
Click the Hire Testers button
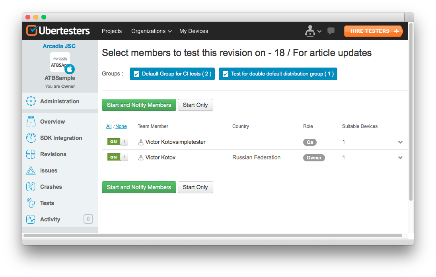coord(374,31)
